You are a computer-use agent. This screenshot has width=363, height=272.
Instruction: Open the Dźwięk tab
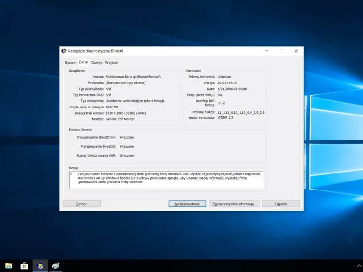[97, 63]
